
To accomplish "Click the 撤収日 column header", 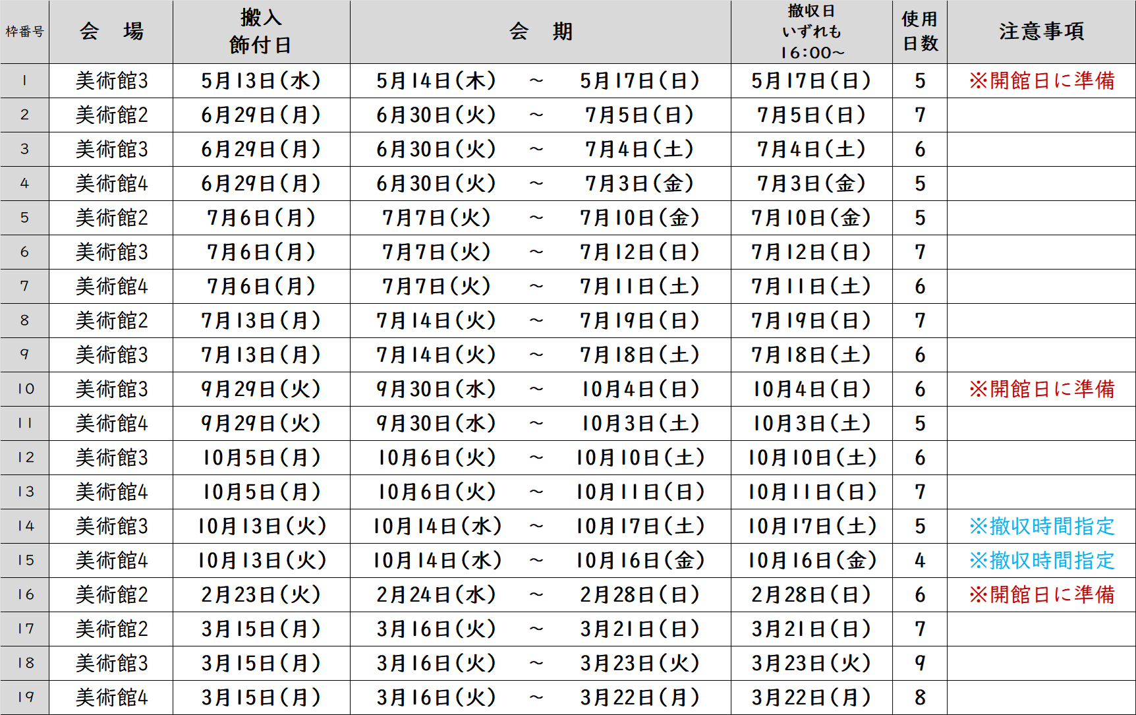I will click(811, 31).
